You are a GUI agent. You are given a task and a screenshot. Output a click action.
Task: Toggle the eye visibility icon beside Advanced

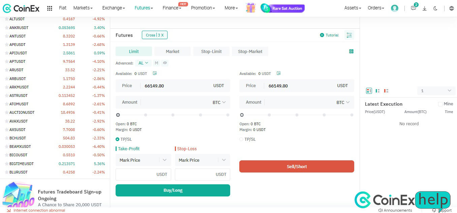click(165, 63)
